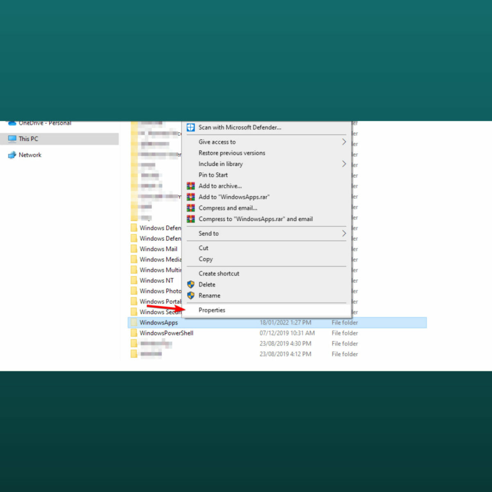The image size is (492, 492).
Task: Expand the Send to submenu arrow
Action: pos(344,234)
